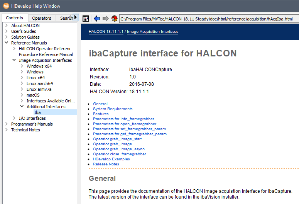Image resolution: width=299 pixels, height=204 pixels.
Task: Open Image Acquisition Interfaces breadcrumb link
Action: tap(152, 32)
